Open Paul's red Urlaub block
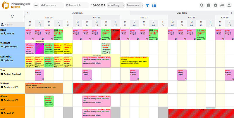The image size is (234, 118). coord(201,113)
